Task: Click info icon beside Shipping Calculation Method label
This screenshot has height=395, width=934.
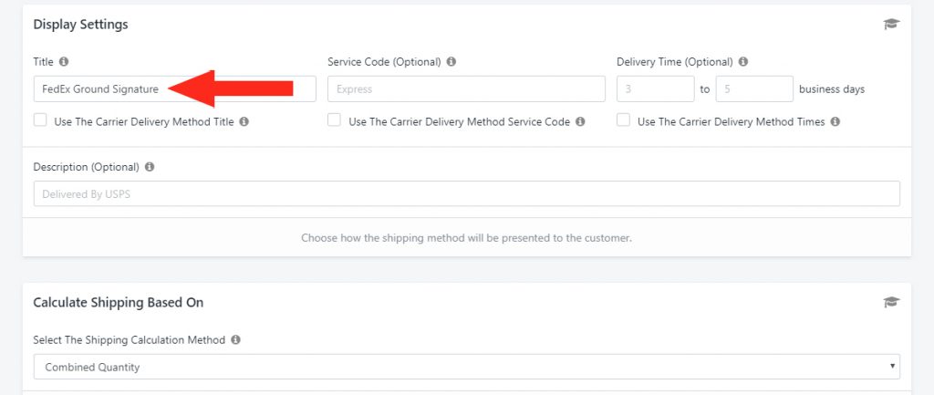Action: [x=235, y=339]
